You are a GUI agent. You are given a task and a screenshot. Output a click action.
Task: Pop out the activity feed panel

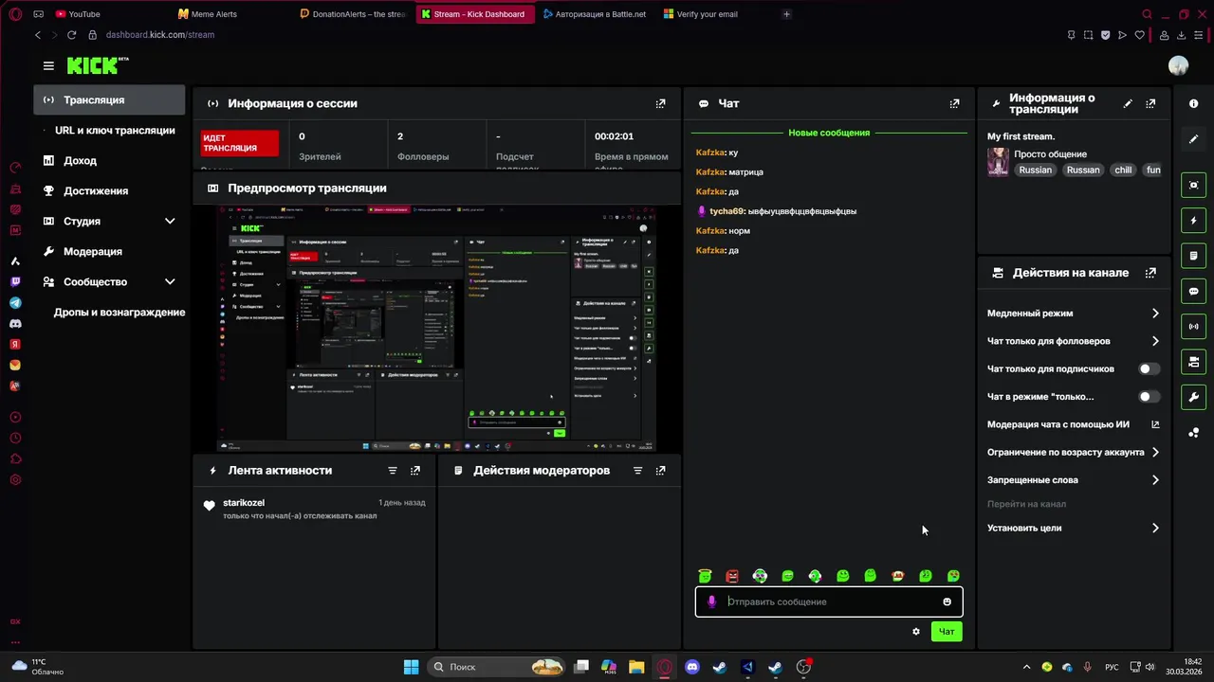pos(415,471)
